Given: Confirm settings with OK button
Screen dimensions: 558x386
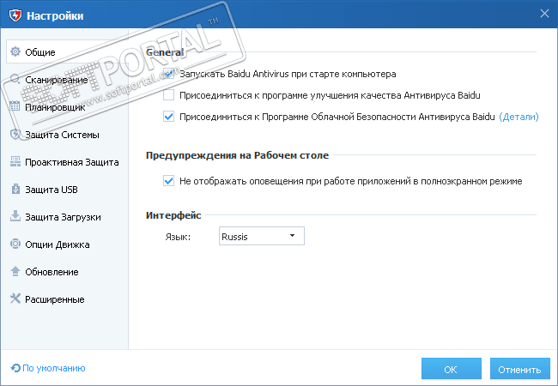Looking at the screenshot, I should [451, 369].
